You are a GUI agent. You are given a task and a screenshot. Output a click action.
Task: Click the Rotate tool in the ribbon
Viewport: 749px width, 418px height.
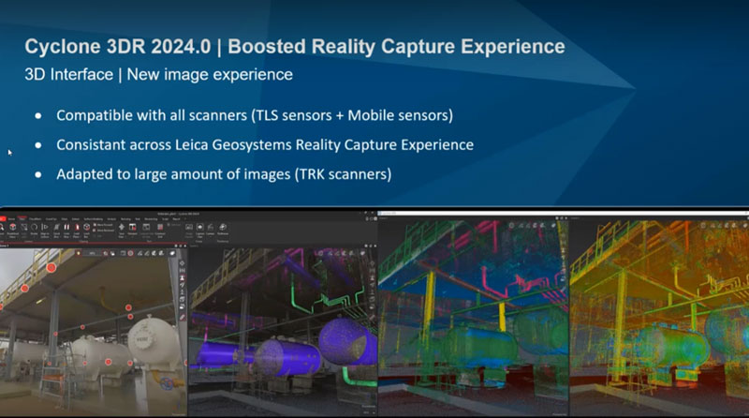click(x=34, y=227)
